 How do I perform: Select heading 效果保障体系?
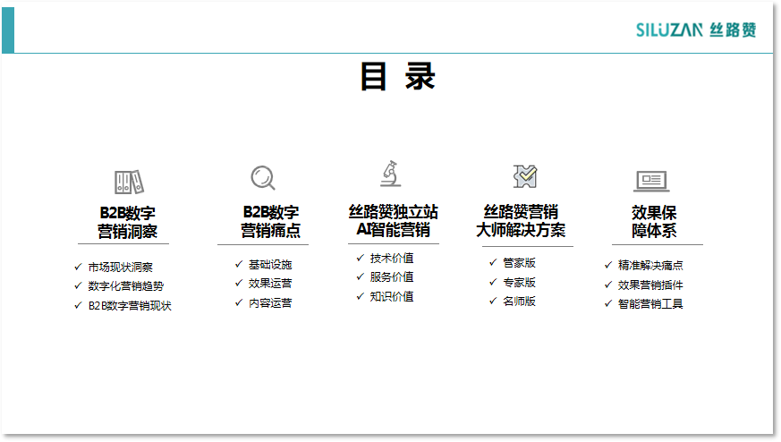(654, 222)
